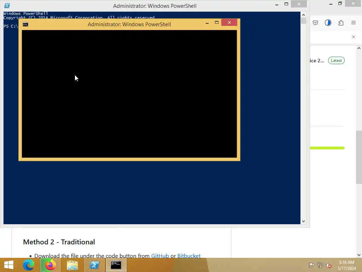The image size is (362, 272).
Task: Minimize the back PowerShell window
Action: [x=277, y=4]
